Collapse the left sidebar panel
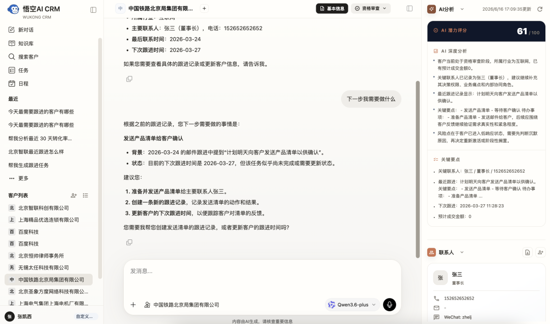Image resolution: width=550 pixels, height=324 pixels. 93,10
